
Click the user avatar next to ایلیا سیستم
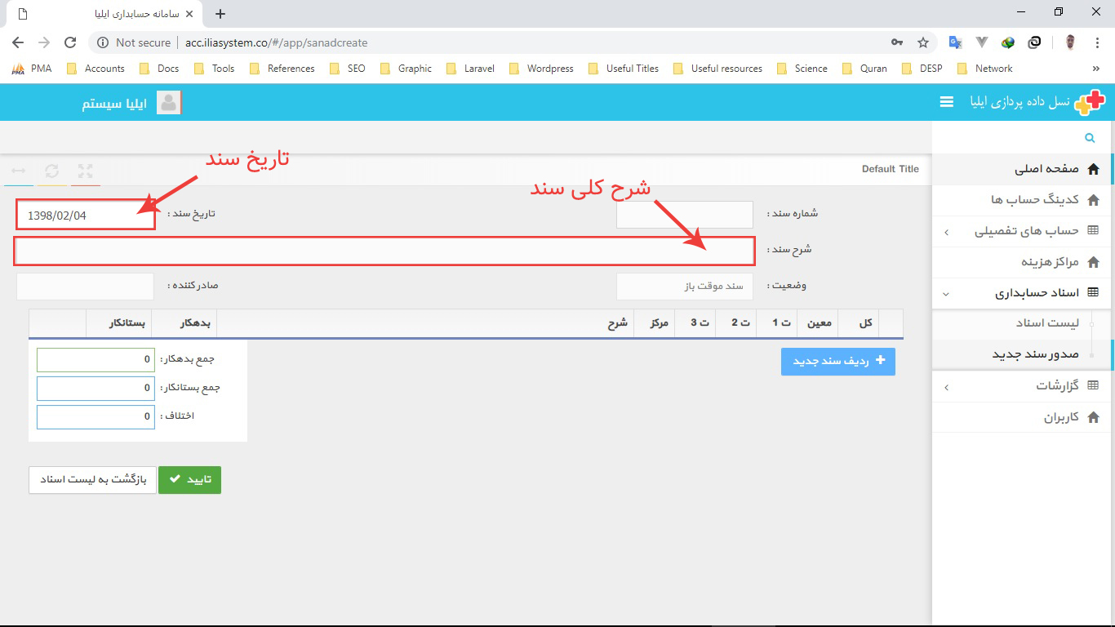(169, 102)
